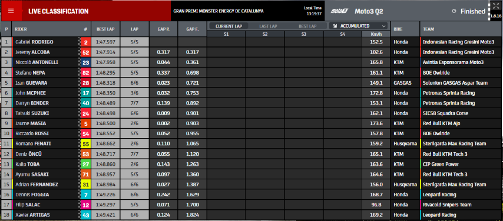Click the Finished session status
The image size is (503, 221).
[473, 11]
